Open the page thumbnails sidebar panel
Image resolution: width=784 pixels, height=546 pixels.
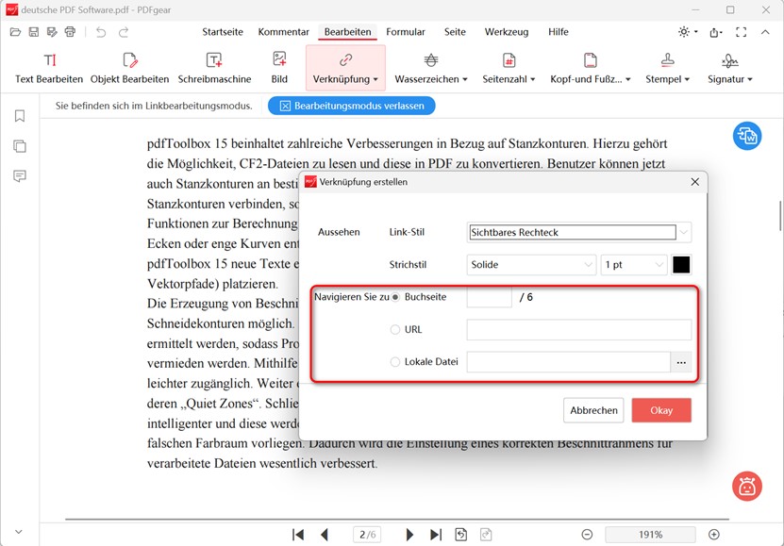tap(20, 146)
